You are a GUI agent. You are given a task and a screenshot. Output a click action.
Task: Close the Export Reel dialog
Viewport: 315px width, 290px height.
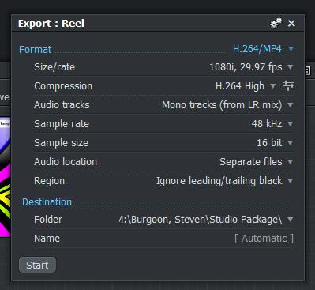pyautogui.click(x=291, y=24)
